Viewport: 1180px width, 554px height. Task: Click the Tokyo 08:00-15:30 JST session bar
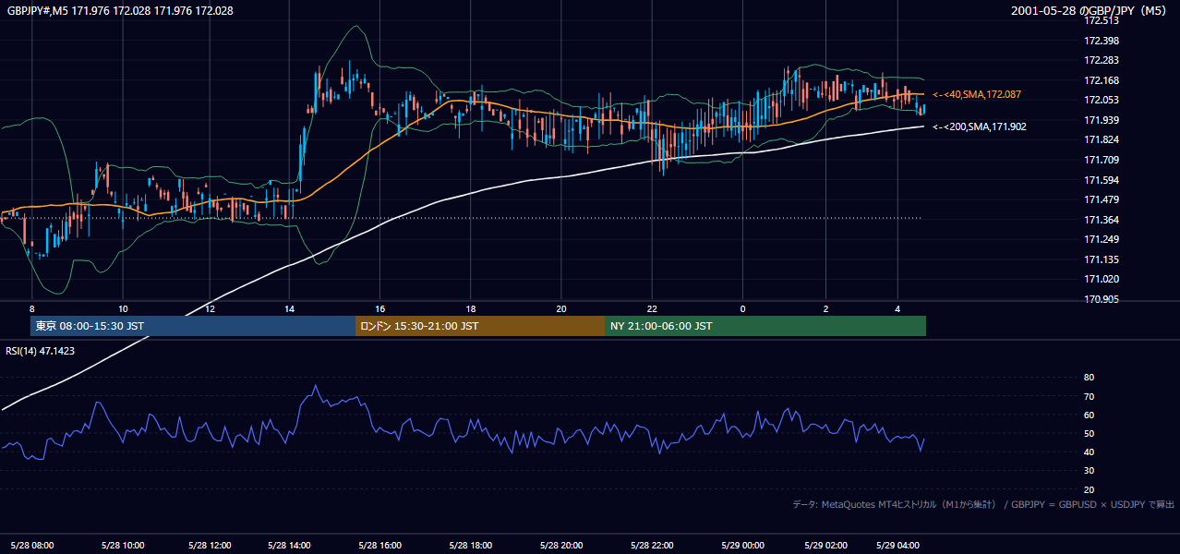pos(193,326)
